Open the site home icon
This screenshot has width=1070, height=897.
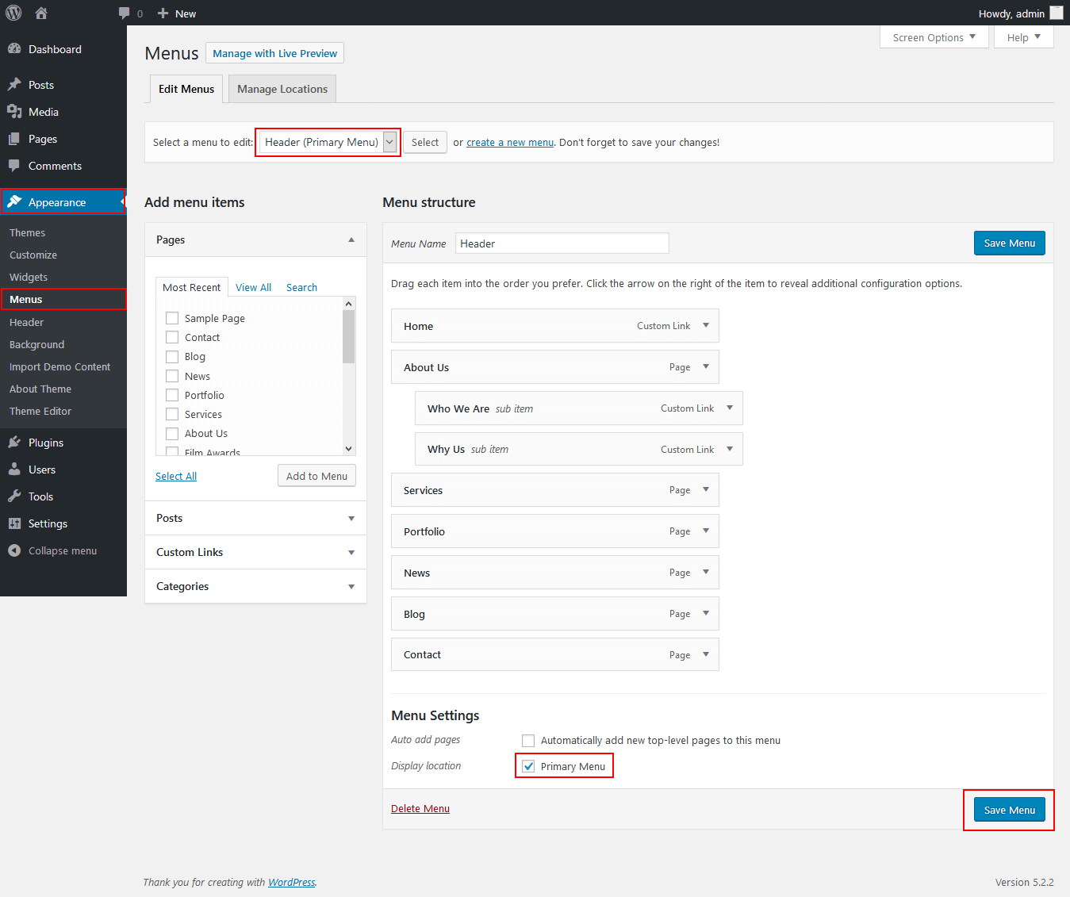click(x=41, y=13)
